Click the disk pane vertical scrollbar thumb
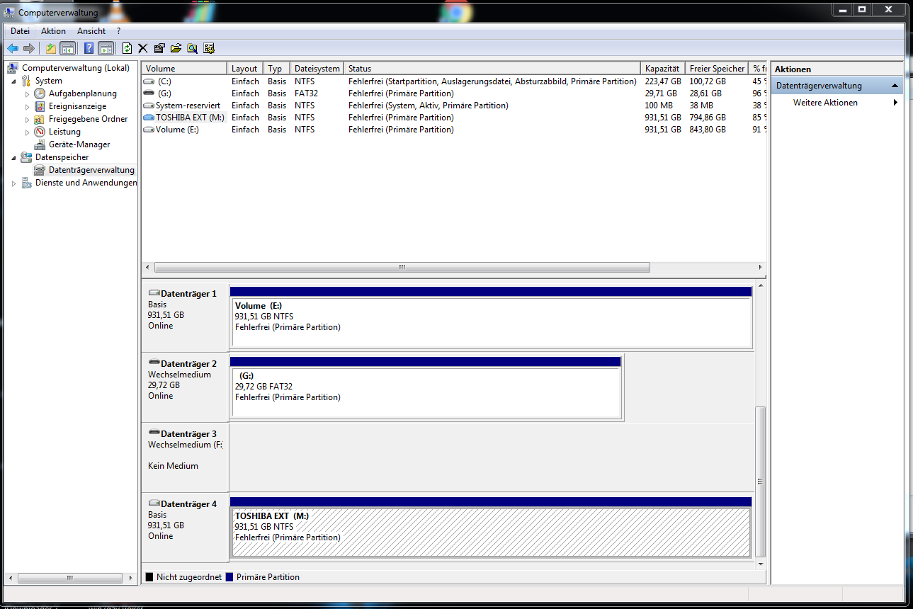 coord(761,482)
